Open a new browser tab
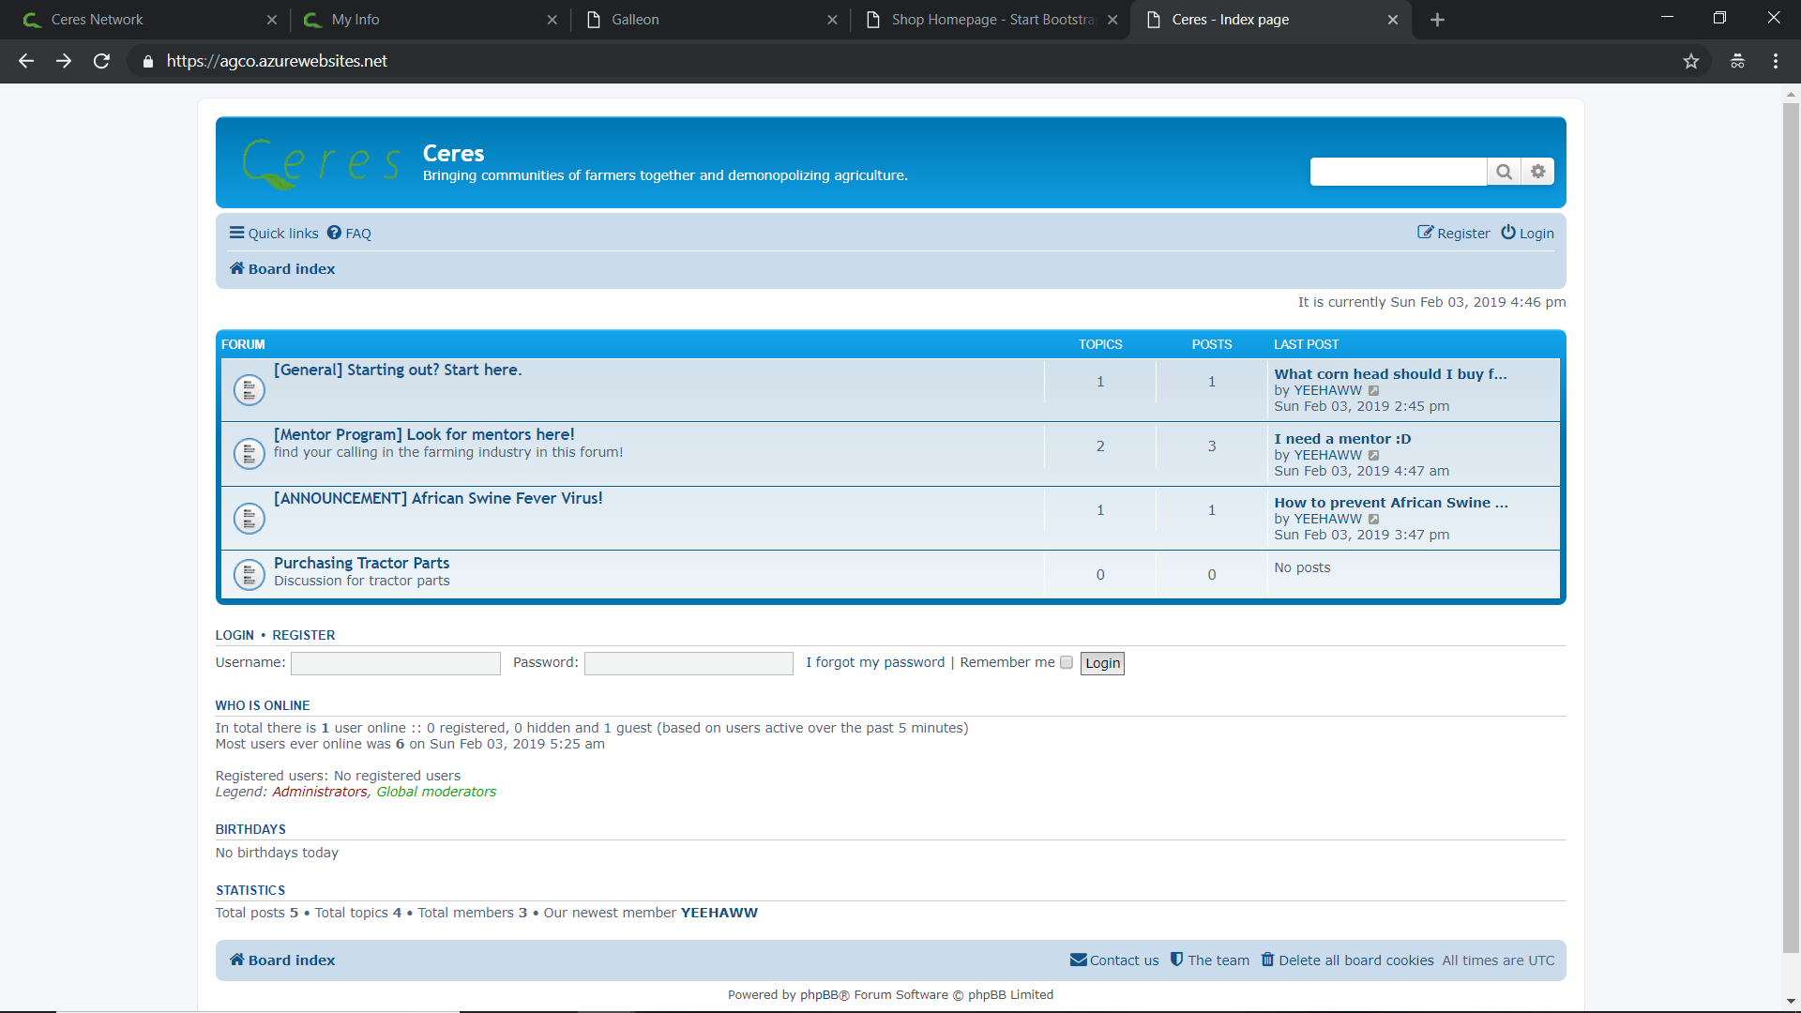 point(1437,20)
